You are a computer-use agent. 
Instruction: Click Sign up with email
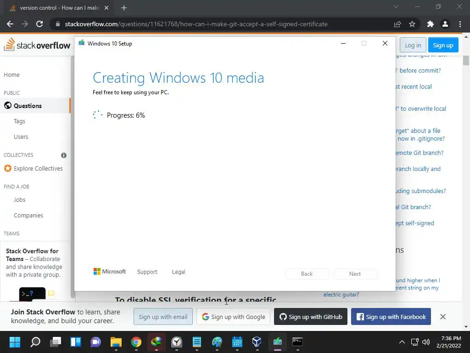pyautogui.click(x=163, y=317)
